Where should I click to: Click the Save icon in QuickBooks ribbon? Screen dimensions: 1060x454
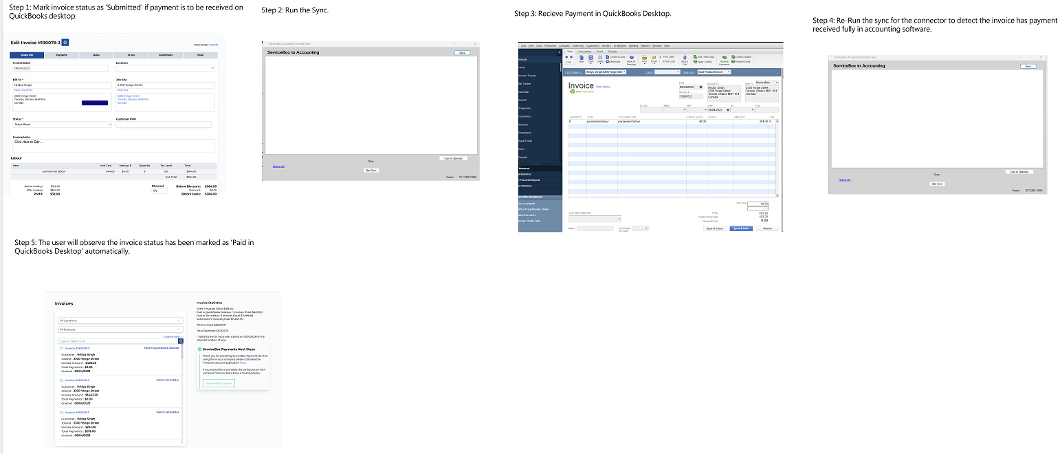pyautogui.click(x=590, y=58)
